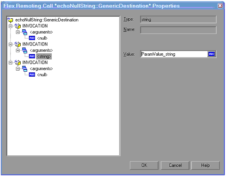The height and width of the screenshot is (176, 226).
Task: Select second <arguments> label
Action: [41, 50]
